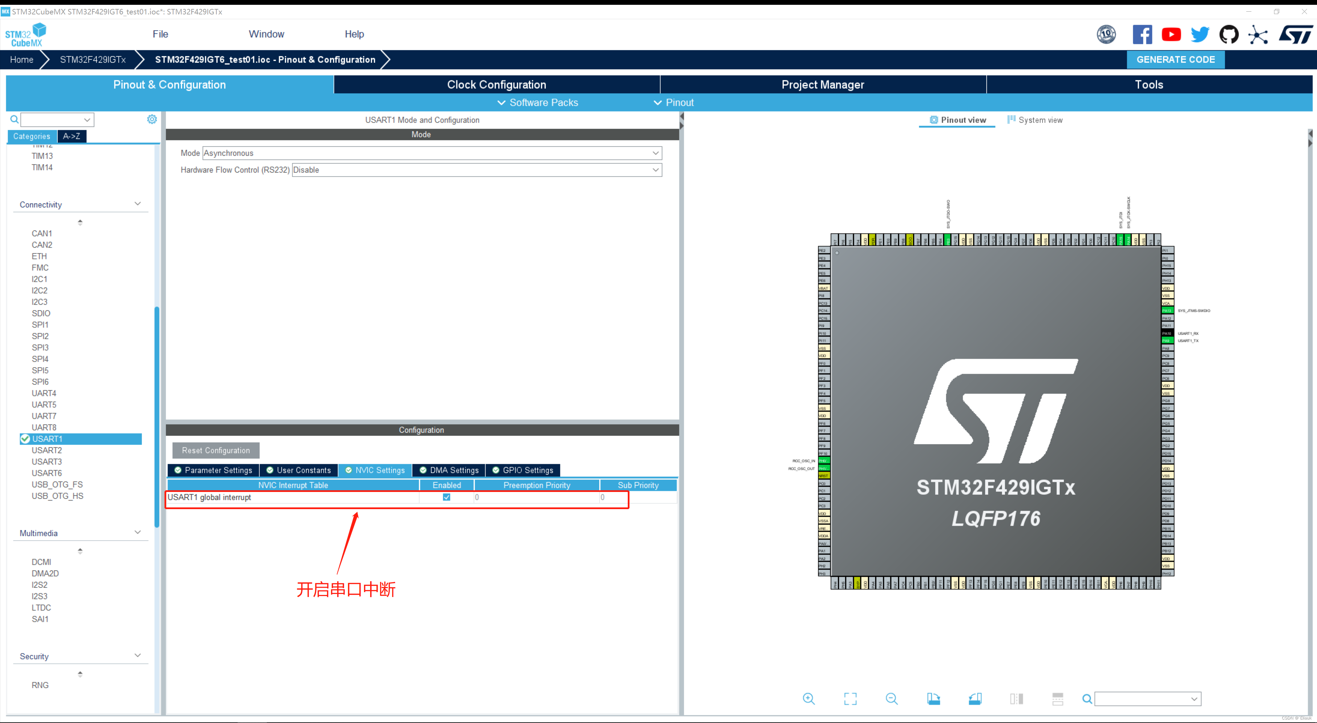Click the 10-year anniversary badge icon
Viewport: 1317px width, 723px height.
point(1106,34)
